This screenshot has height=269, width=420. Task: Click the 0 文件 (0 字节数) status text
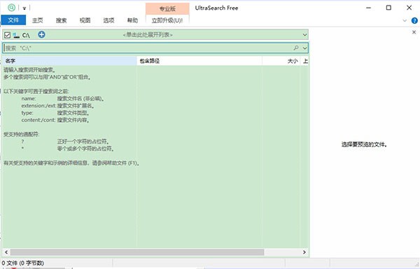pos(23,263)
